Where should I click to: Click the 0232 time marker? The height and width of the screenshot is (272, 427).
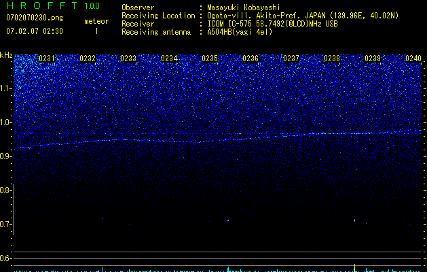coord(88,58)
